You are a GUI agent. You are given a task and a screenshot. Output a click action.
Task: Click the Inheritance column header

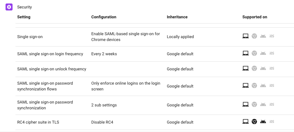point(177,17)
